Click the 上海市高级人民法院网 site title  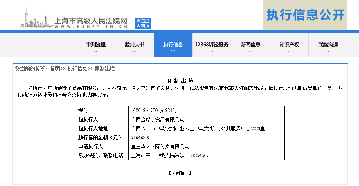click(91, 21)
